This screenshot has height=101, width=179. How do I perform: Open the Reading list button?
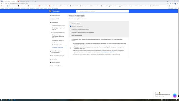(x=173, y=6)
